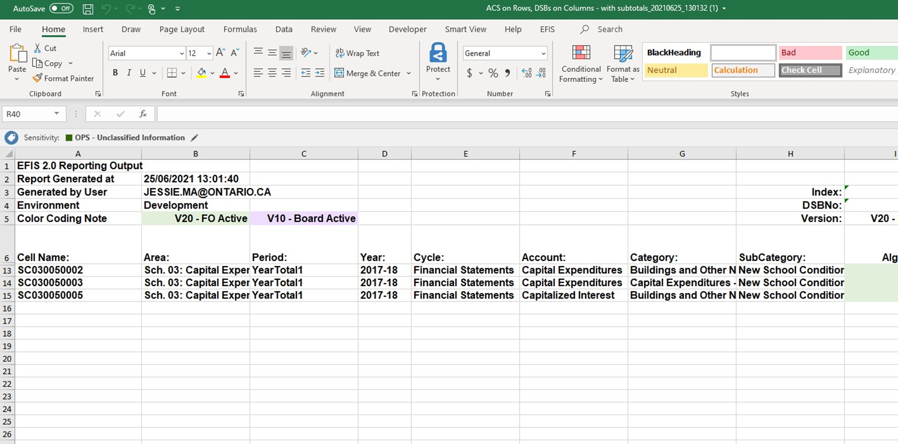The height and width of the screenshot is (444, 898).
Task: Apply the Check Cell style
Action: (810, 70)
